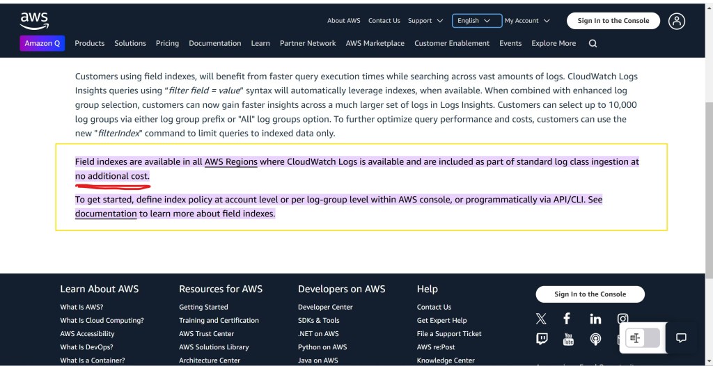Expand the English language dropdown
713x366 pixels.
click(x=476, y=21)
